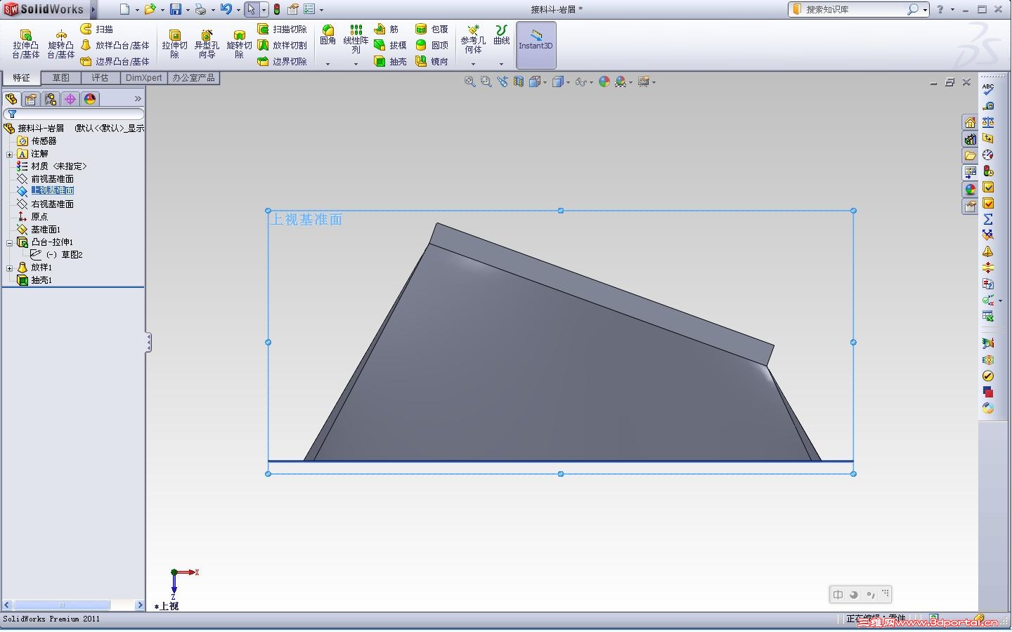1012x632 pixels.
Task: Select the measure tool in right toolbar
Action: click(x=988, y=105)
